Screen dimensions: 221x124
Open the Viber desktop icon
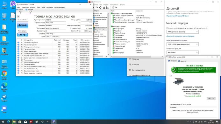click(x=13, y=5)
